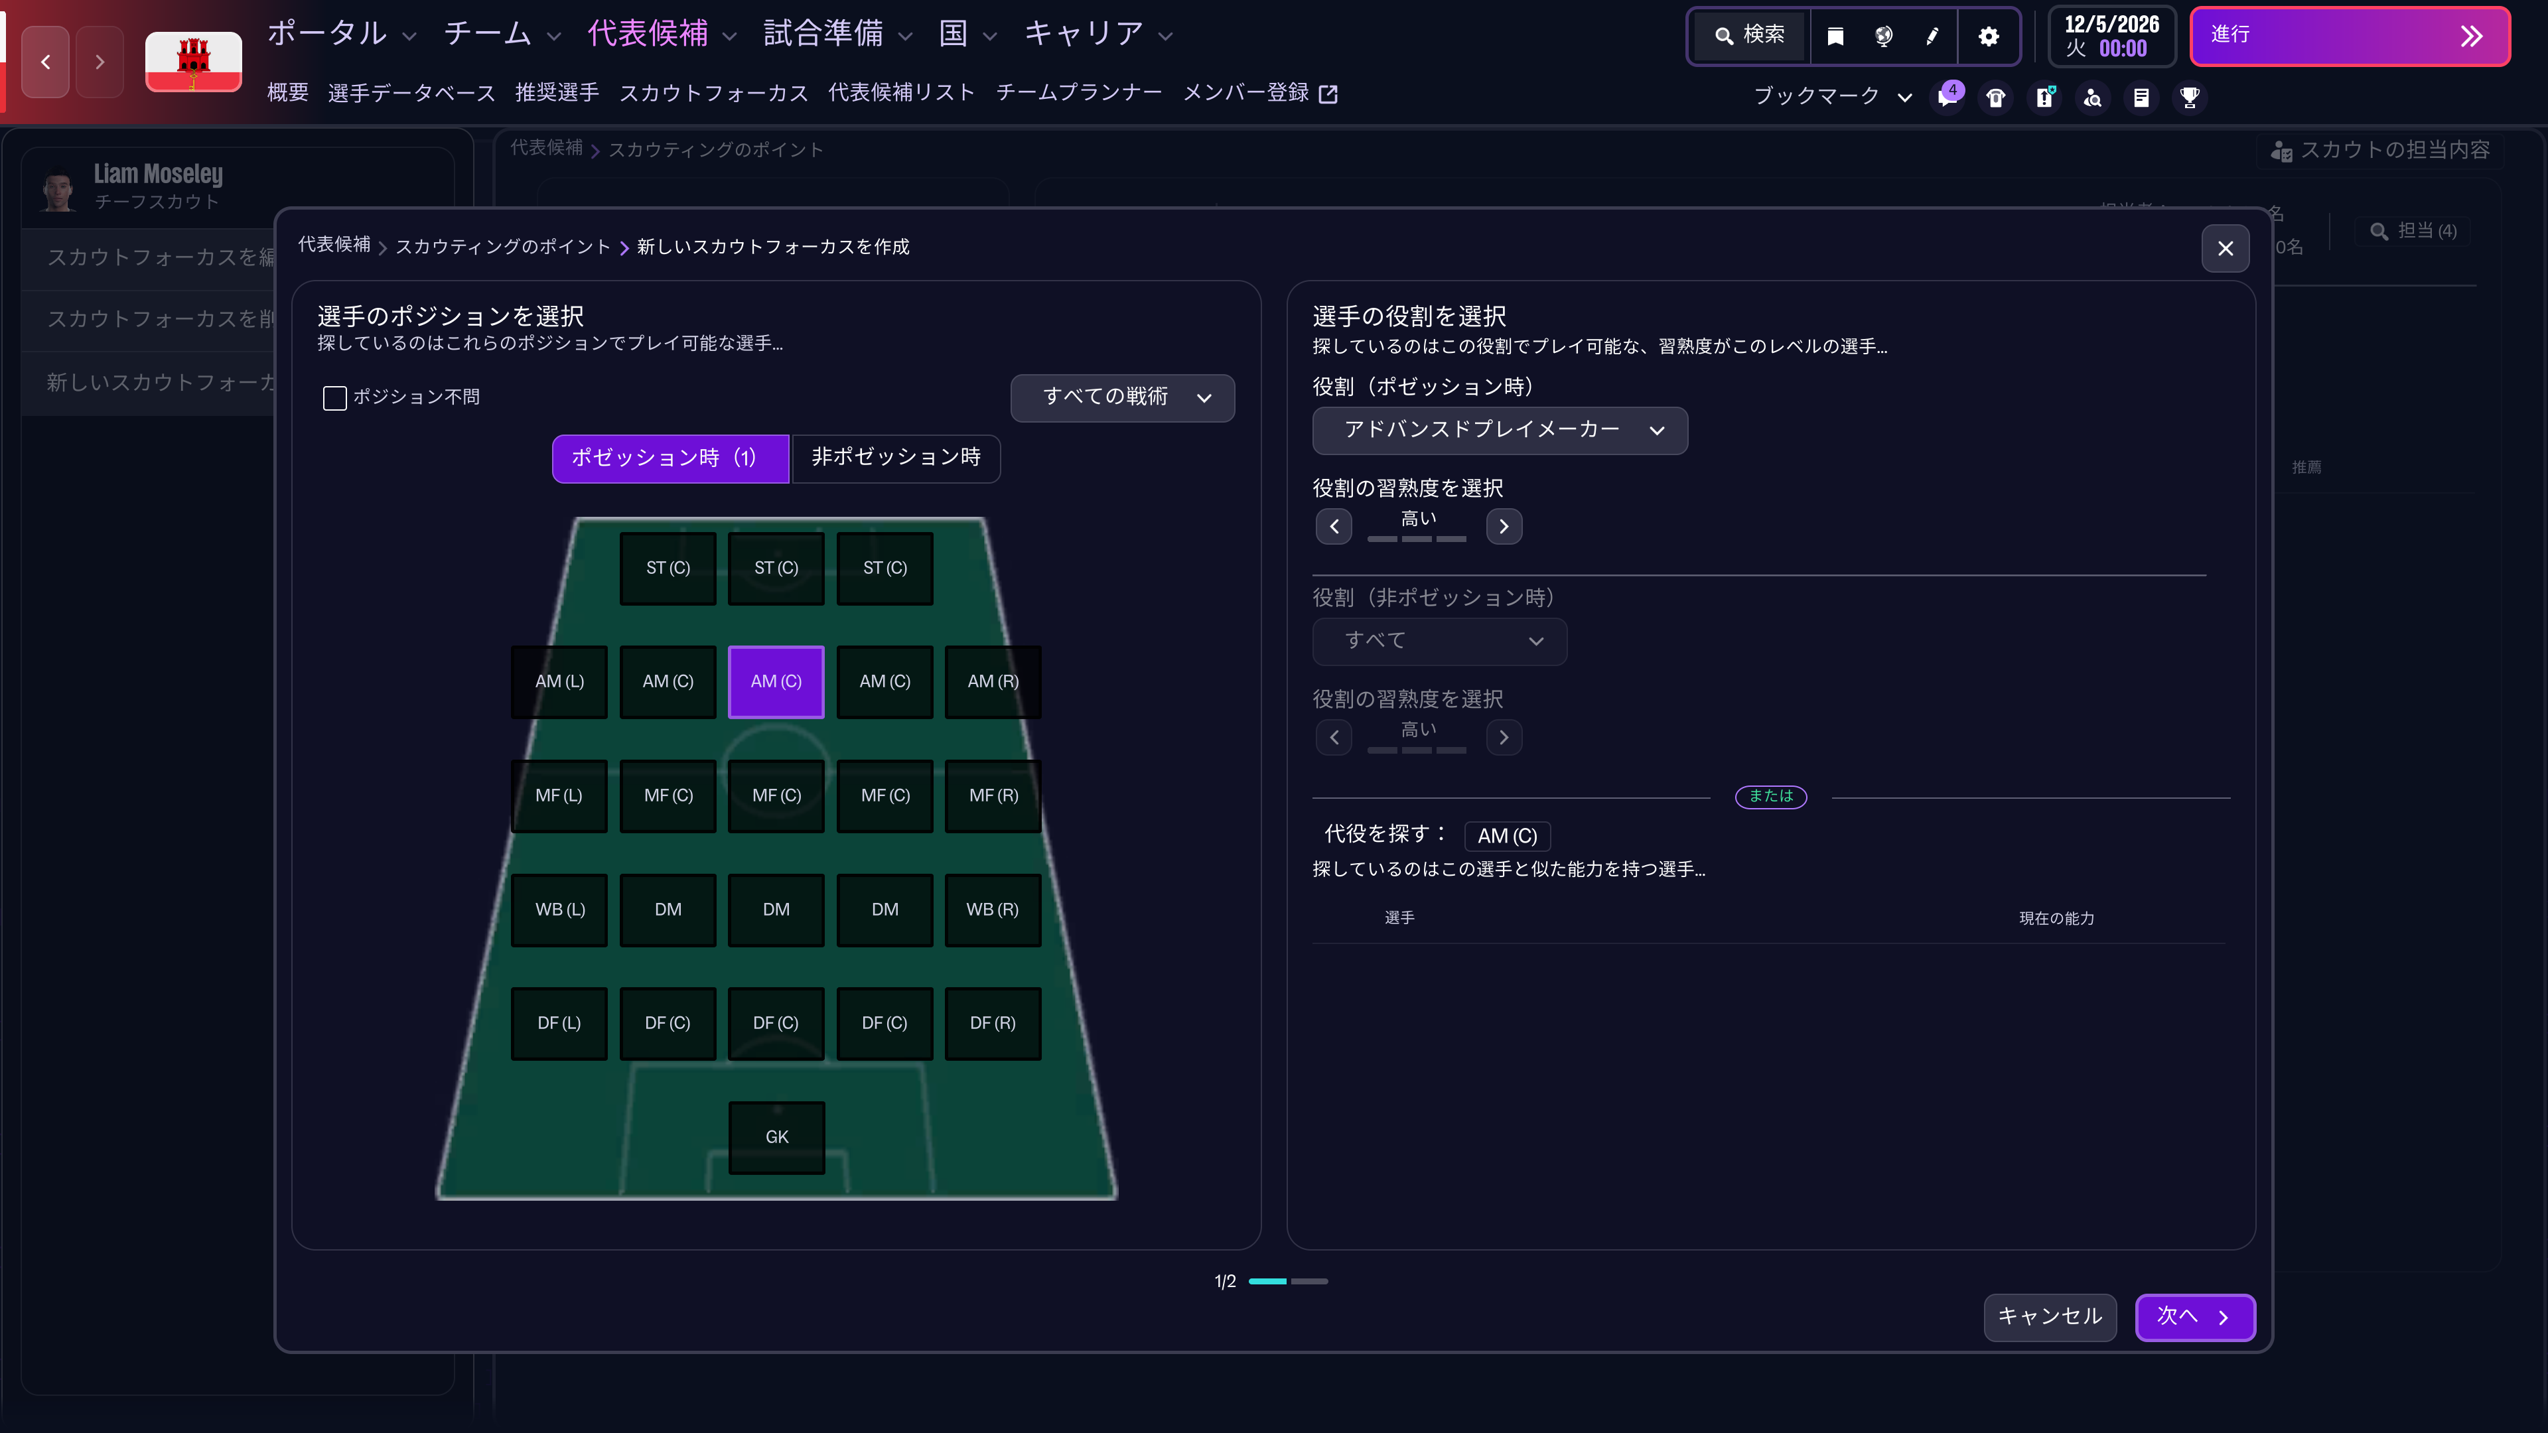
Task: Tick the ポジション不問 checkbox
Action: (x=334, y=397)
